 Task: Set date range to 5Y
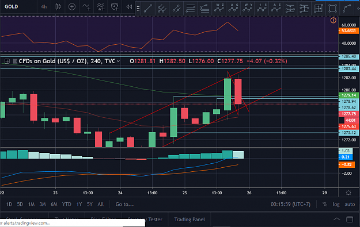click(x=90, y=205)
